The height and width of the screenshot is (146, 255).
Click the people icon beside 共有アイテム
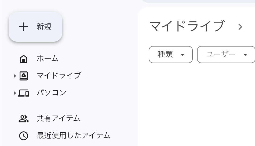(24, 119)
